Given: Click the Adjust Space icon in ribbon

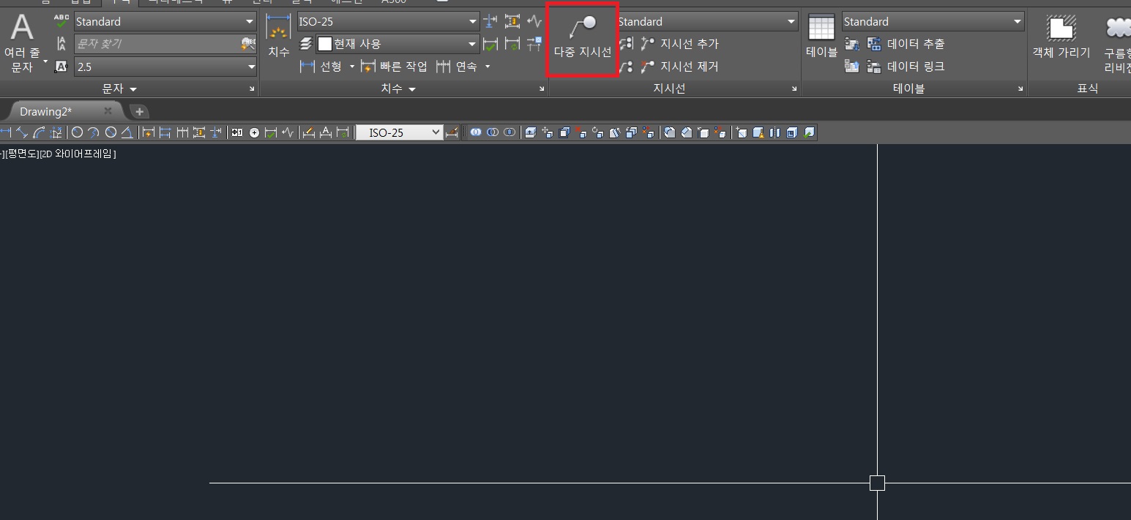Looking at the screenshot, I should 512,22.
